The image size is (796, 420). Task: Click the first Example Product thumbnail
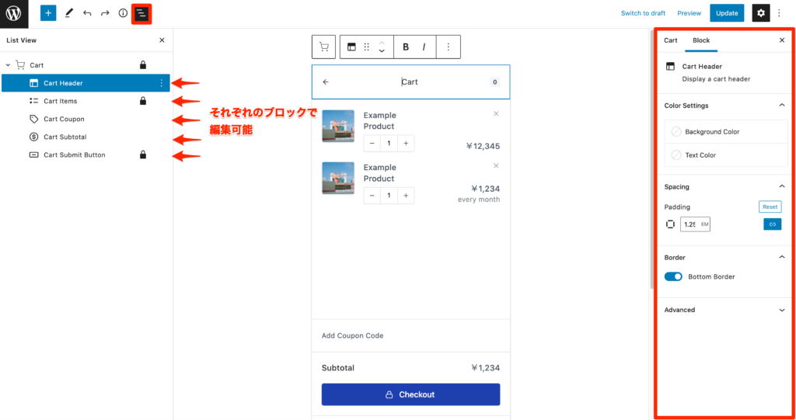[338, 126]
